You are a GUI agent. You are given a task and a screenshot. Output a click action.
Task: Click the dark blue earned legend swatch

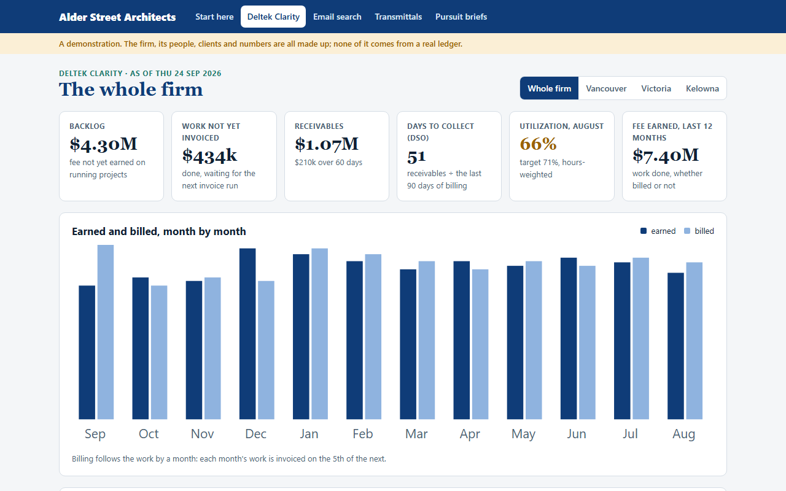pos(644,231)
